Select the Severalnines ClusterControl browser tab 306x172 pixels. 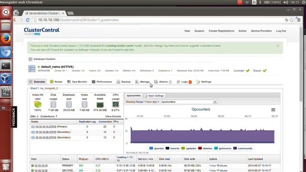coord(44,13)
